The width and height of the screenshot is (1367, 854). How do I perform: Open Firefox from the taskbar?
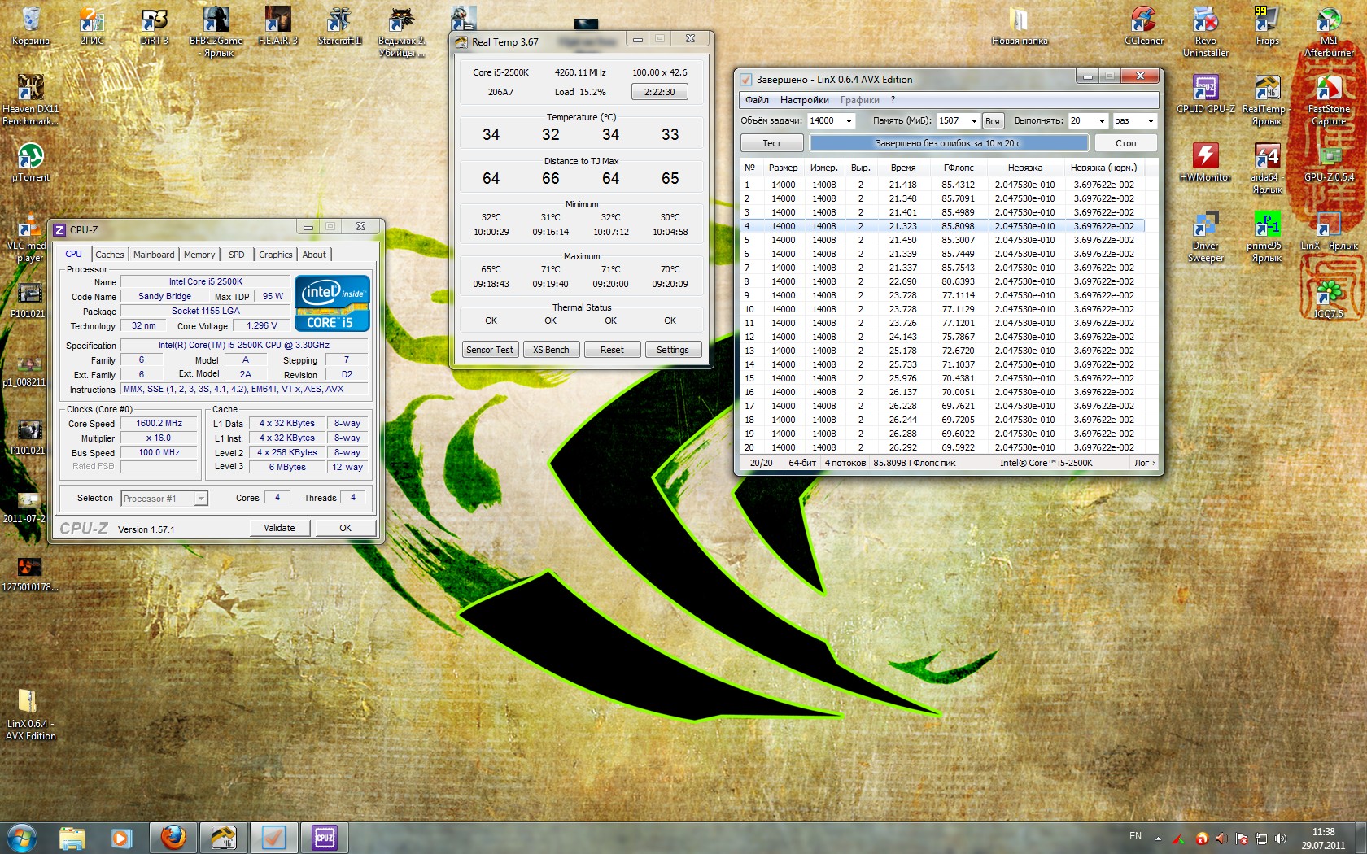coord(173,837)
